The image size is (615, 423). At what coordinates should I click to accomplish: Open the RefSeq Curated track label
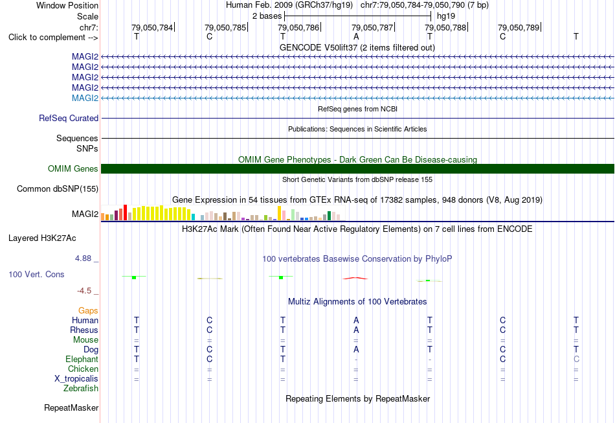pyautogui.click(x=69, y=118)
